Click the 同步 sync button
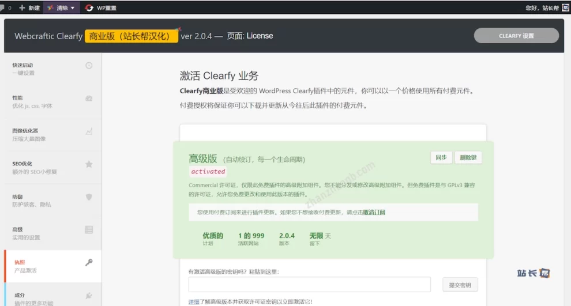This screenshot has width=571, height=306. [x=441, y=157]
